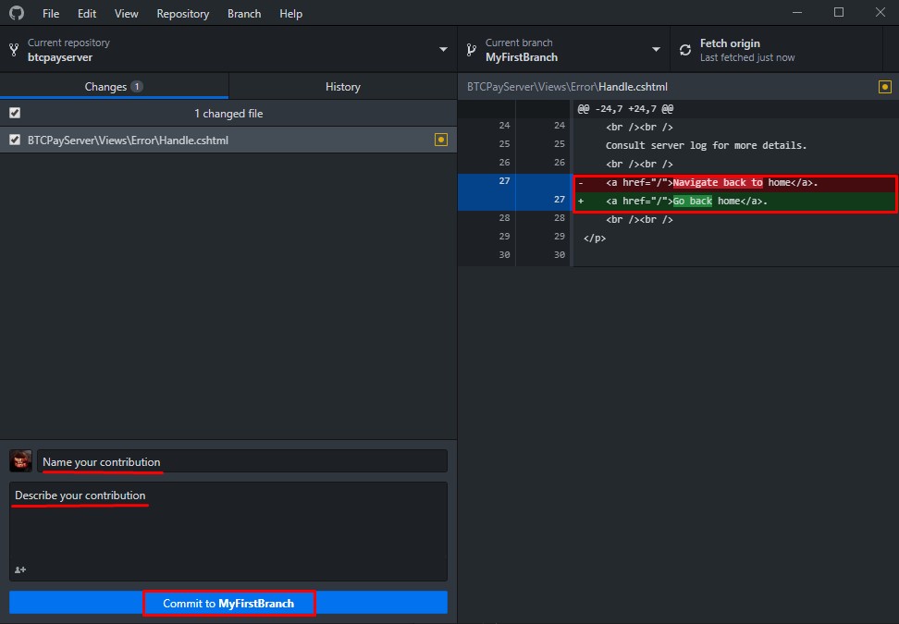Expand the Current repository dropdown arrow
Viewport: 899px width, 624px height.
[442, 50]
